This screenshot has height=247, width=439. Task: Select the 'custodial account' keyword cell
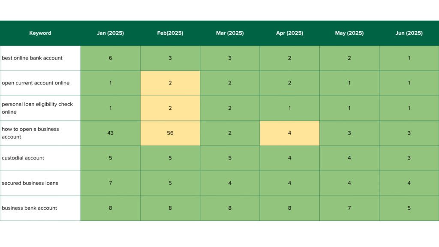click(x=23, y=158)
